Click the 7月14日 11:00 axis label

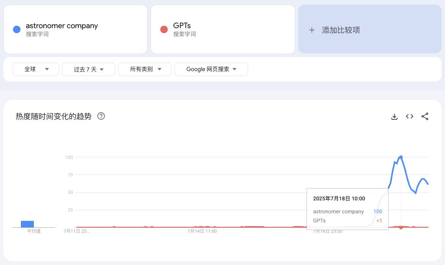click(x=202, y=231)
